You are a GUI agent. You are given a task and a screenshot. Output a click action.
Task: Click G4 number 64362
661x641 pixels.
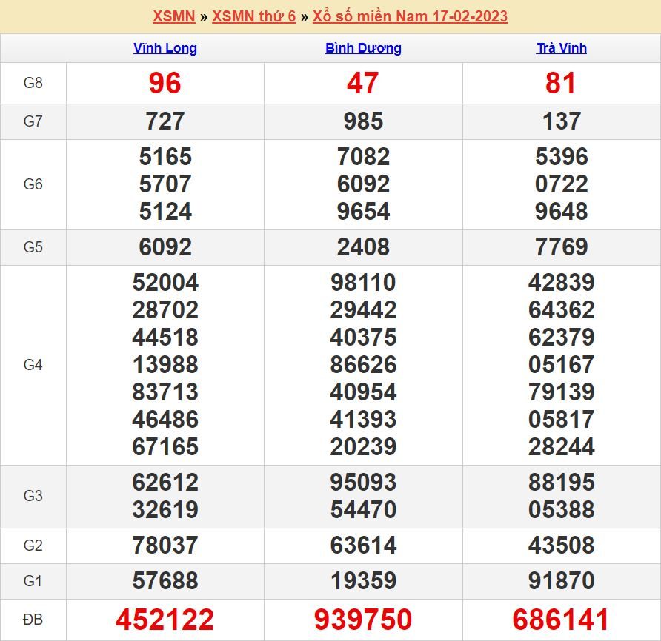tap(562, 310)
